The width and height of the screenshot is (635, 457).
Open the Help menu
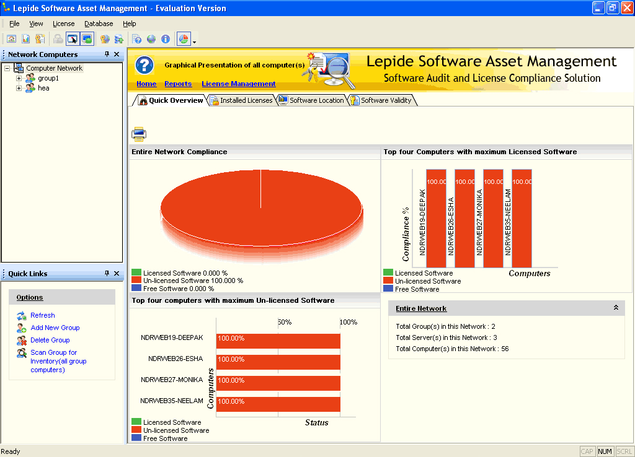(x=130, y=24)
